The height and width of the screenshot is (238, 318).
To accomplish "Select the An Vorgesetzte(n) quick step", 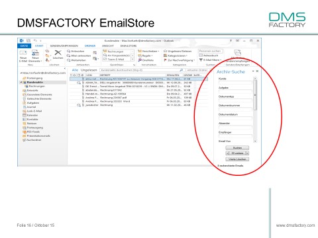I will click(117, 56).
